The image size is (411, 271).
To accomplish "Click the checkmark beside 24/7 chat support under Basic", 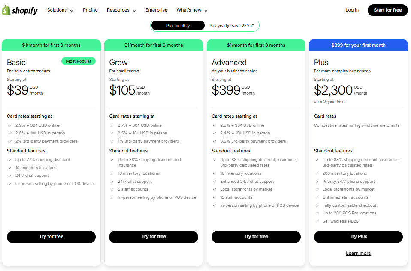I will coord(10,175).
